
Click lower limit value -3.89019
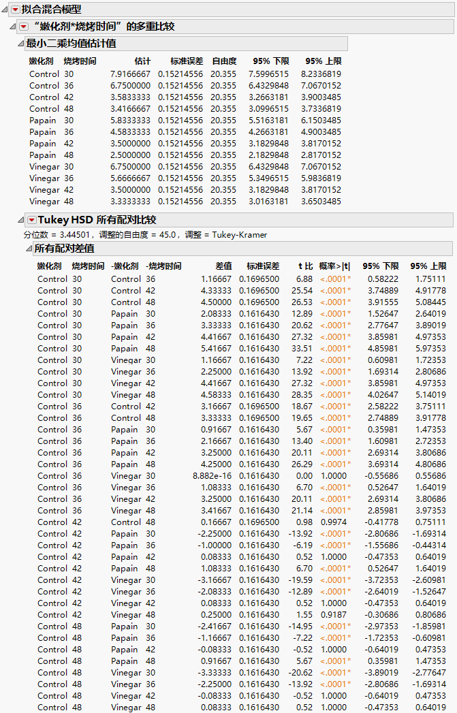pos(381,673)
